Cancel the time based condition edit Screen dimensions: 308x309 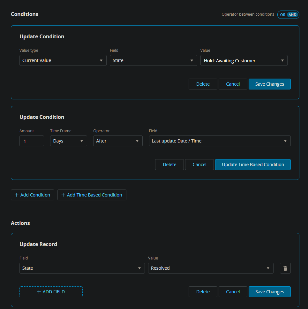point(199,165)
